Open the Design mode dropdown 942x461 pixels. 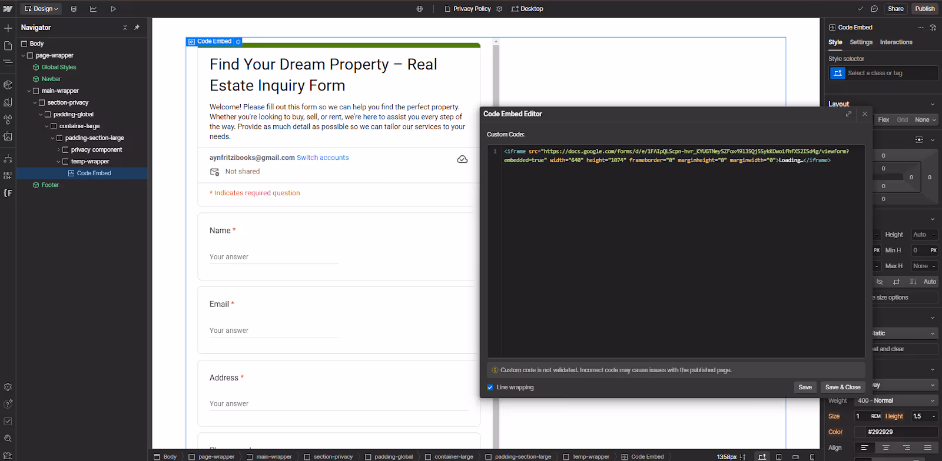click(41, 9)
